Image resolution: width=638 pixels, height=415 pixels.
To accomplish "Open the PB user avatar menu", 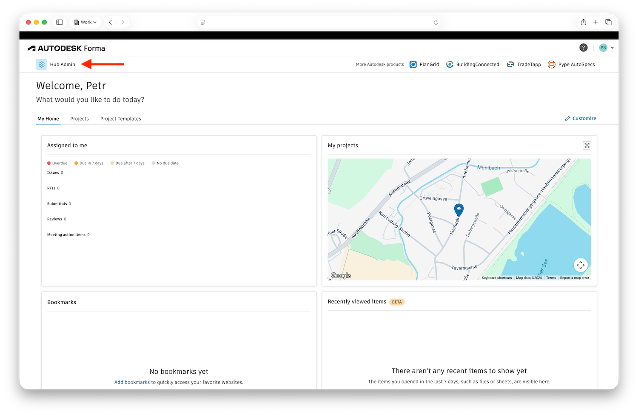I will pyautogui.click(x=603, y=48).
